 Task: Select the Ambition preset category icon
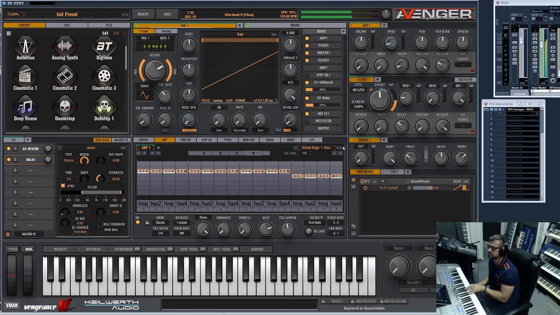point(25,46)
